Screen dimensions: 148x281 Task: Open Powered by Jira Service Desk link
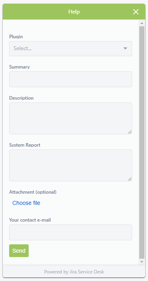pyautogui.click(x=74, y=272)
